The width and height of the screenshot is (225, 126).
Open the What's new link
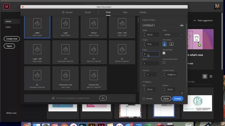coord(11,113)
